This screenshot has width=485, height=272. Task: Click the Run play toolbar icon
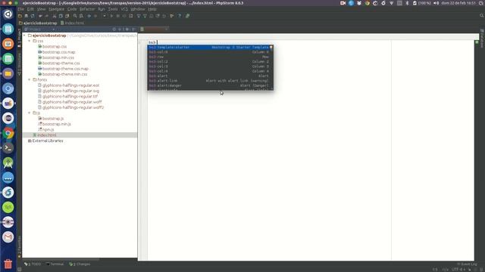pyautogui.click(x=111, y=16)
